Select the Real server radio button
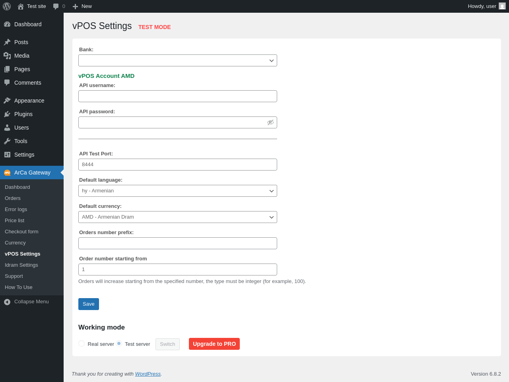509x382 pixels. tap(82, 343)
